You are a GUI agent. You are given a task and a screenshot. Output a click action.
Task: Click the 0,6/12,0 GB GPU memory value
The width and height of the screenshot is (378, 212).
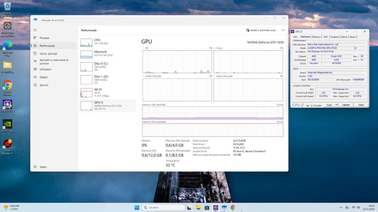152,155
